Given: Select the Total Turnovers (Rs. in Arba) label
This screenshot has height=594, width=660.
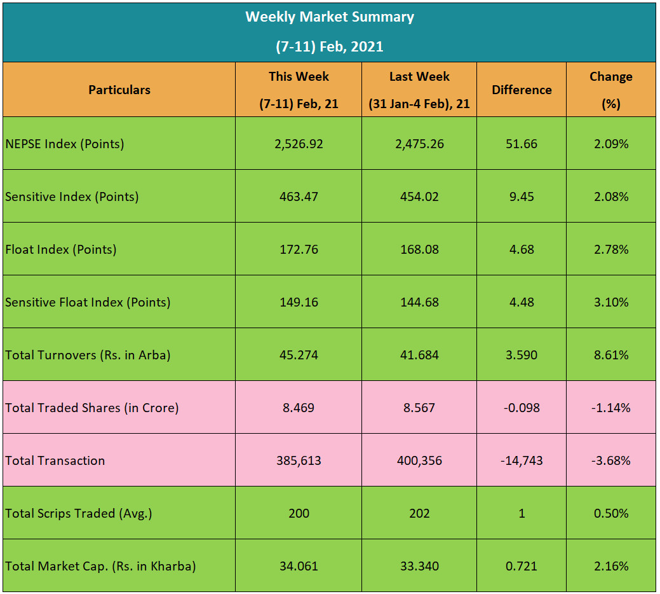Looking at the screenshot, I should [x=88, y=355].
